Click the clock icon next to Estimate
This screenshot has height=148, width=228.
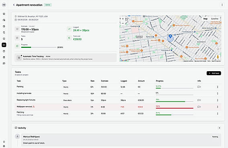tap(17, 29)
